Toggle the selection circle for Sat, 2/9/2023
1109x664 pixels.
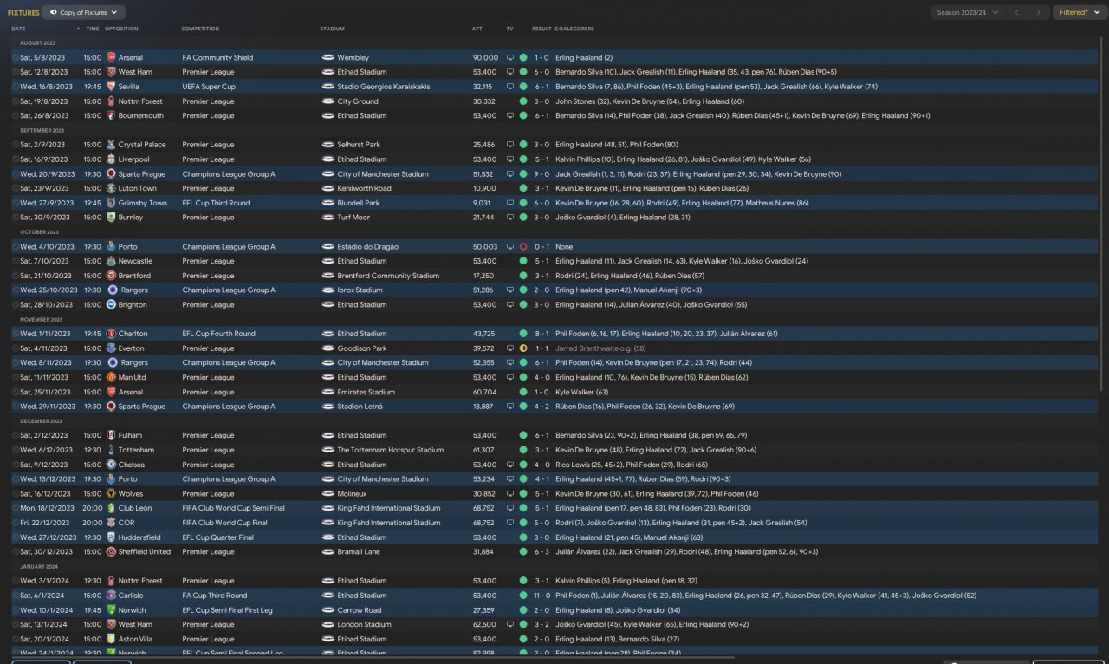click(x=16, y=145)
